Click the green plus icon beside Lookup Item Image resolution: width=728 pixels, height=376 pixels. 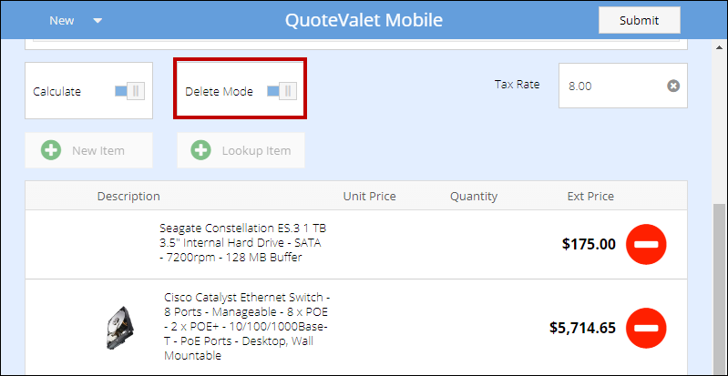(x=201, y=150)
